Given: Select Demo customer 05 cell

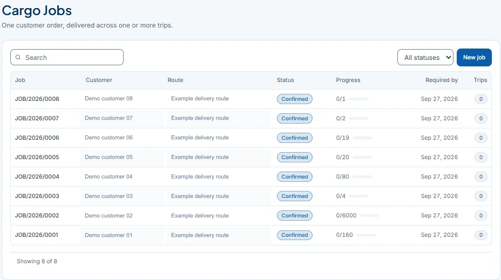Looking at the screenshot, I should point(109,157).
